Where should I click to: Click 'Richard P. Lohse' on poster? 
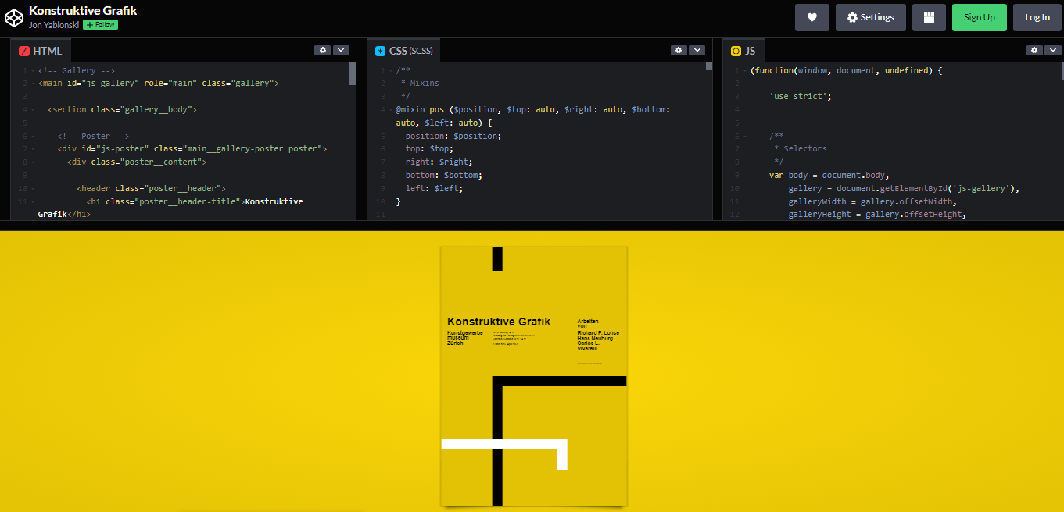point(598,333)
